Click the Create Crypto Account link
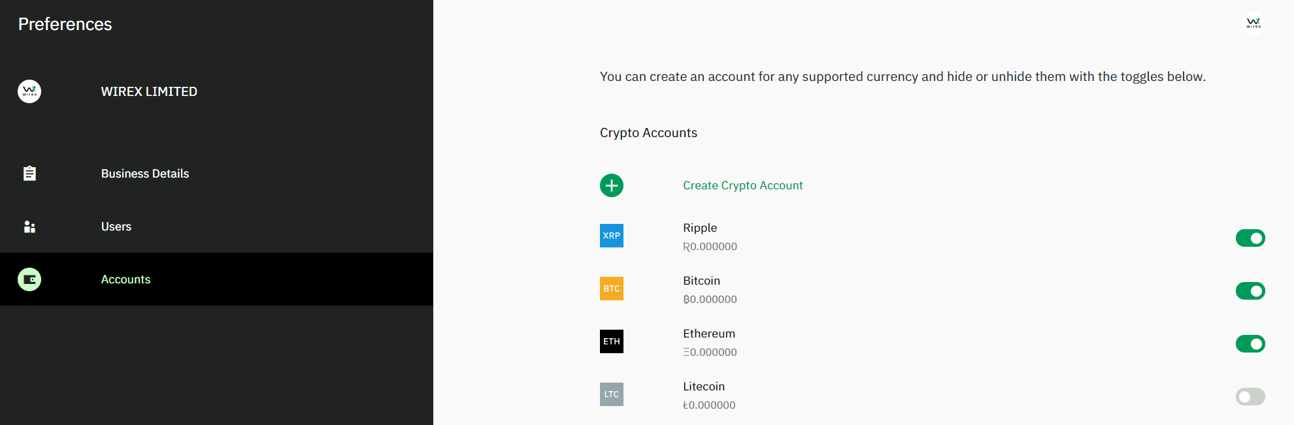Viewport: 1294px width, 425px height. [x=743, y=185]
